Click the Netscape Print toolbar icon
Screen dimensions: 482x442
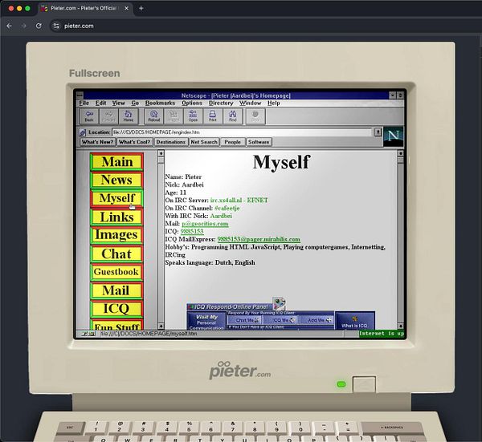pos(213,116)
